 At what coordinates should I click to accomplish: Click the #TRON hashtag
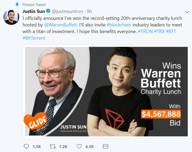pos(145,31)
